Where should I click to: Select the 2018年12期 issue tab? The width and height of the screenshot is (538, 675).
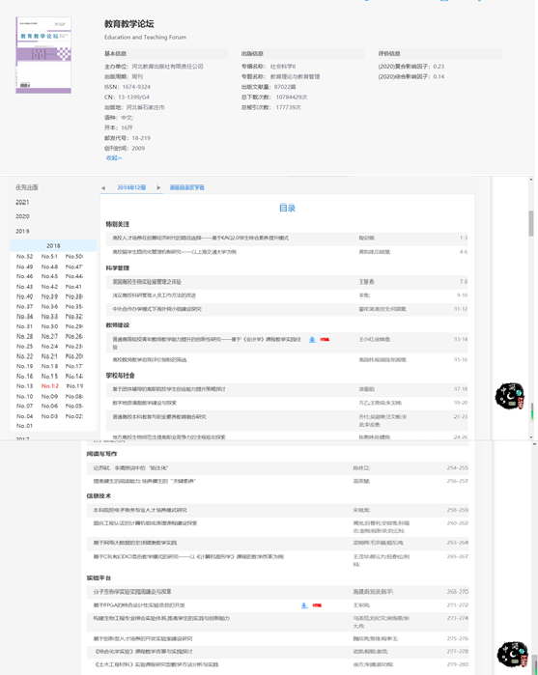coord(131,187)
